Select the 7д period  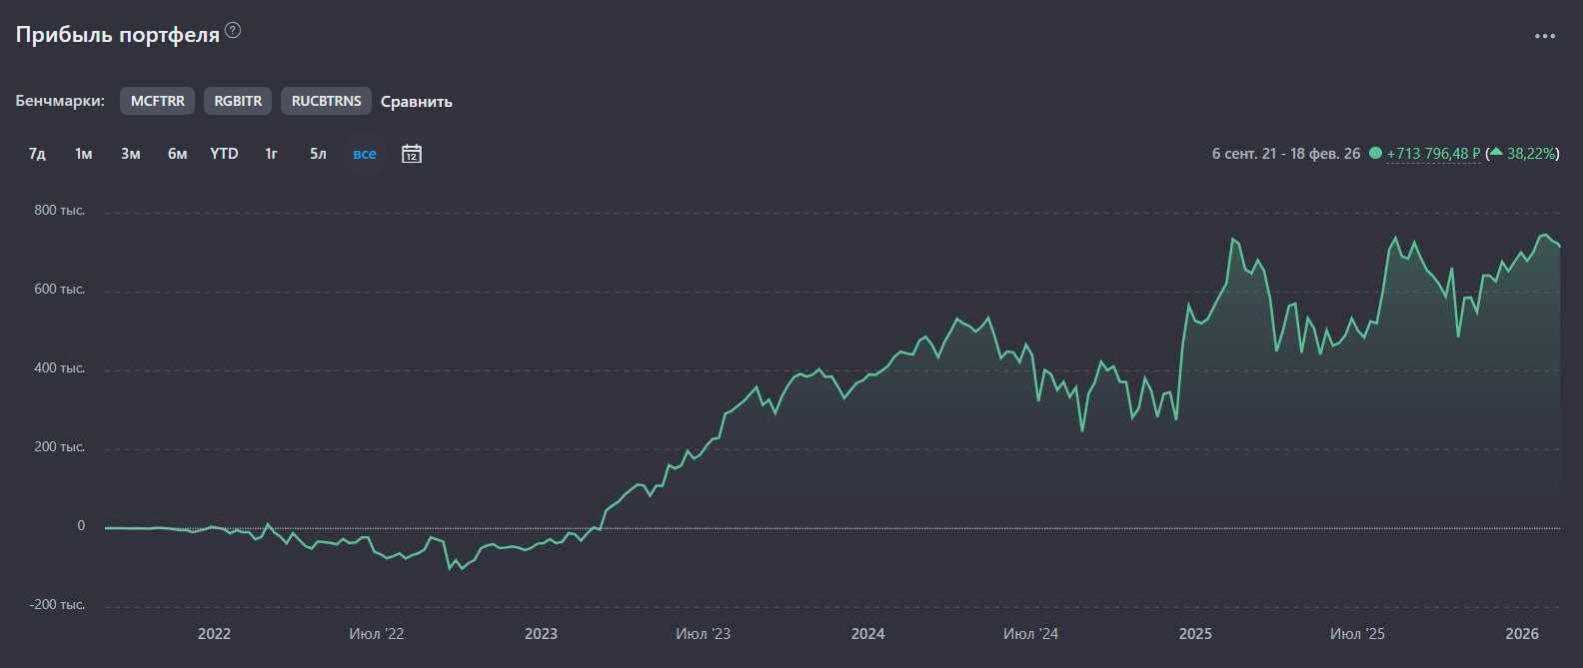coord(37,154)
